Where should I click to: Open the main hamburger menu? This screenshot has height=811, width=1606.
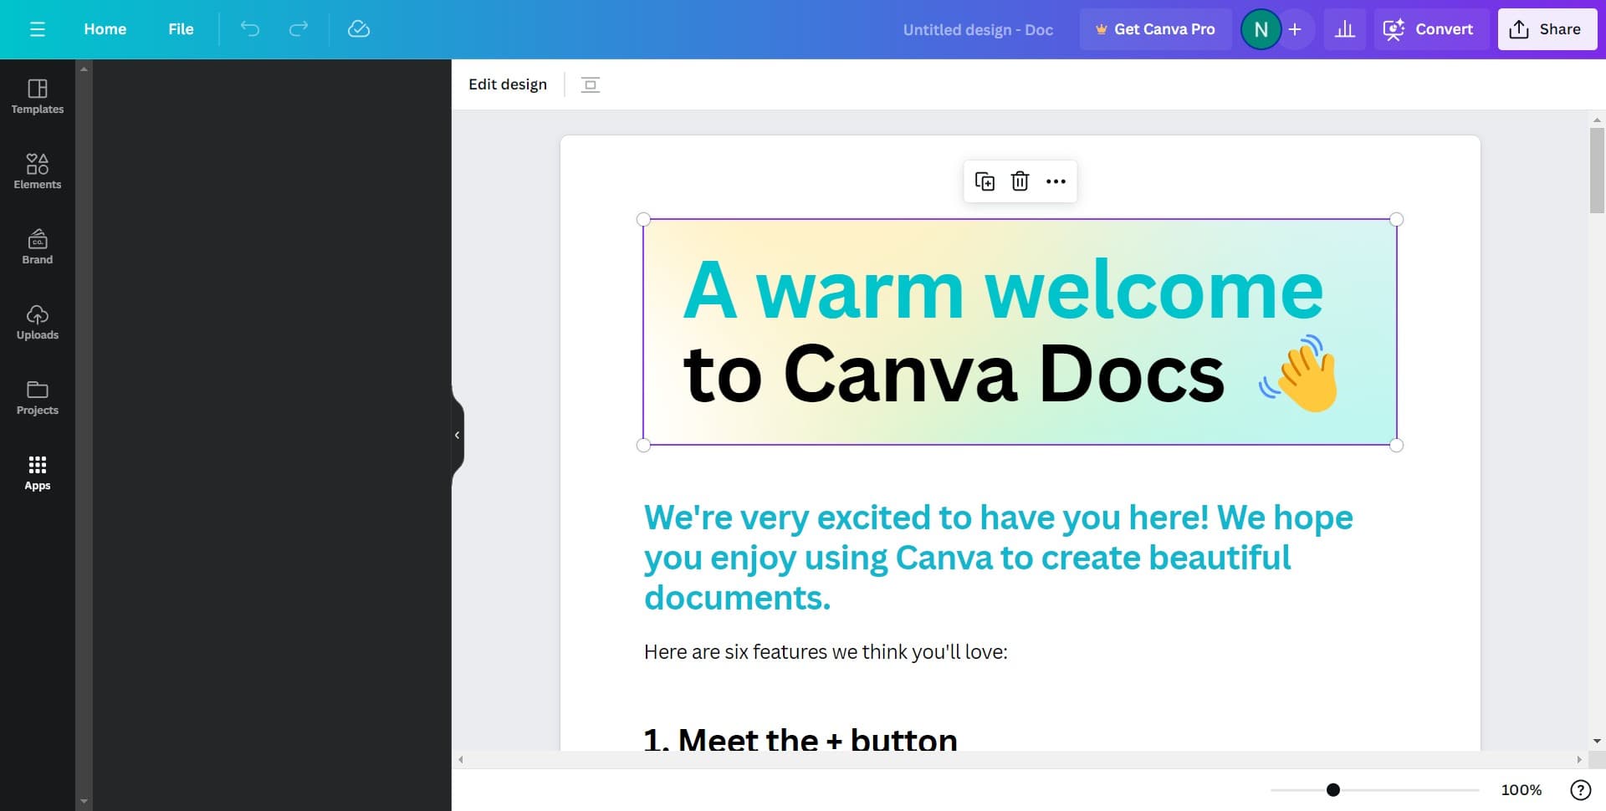(37, 29)
